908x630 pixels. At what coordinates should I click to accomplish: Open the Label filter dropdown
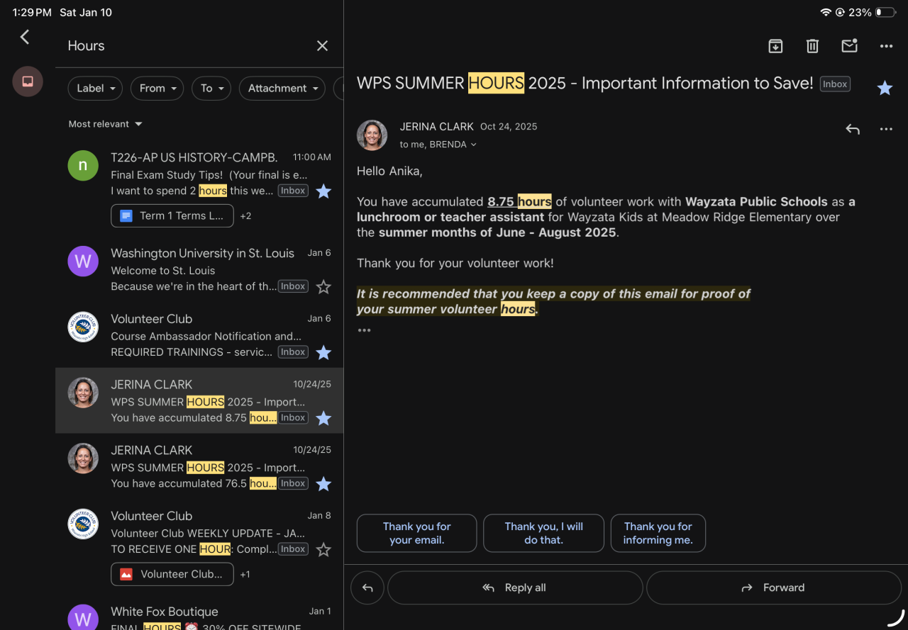pos(95,88)
